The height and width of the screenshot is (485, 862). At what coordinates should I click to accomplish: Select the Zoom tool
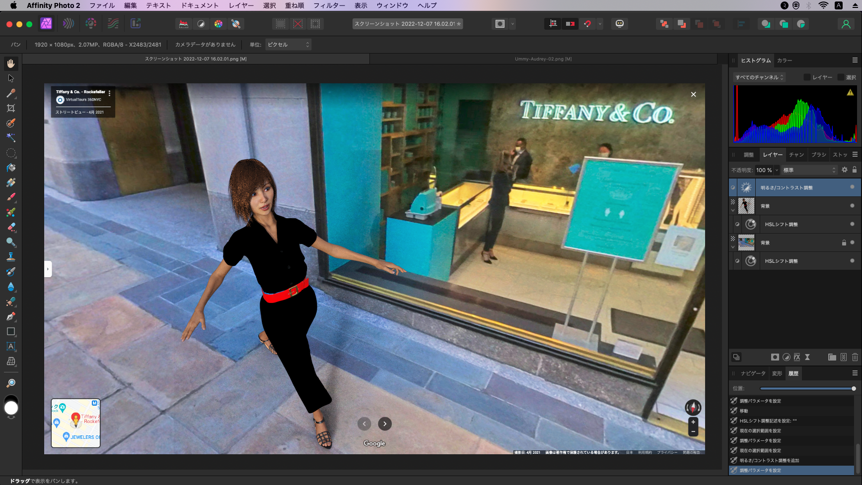(11, 383)
